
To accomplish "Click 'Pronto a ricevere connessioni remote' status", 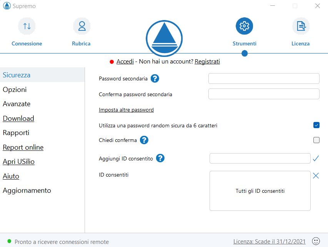I will coord(62,242).
